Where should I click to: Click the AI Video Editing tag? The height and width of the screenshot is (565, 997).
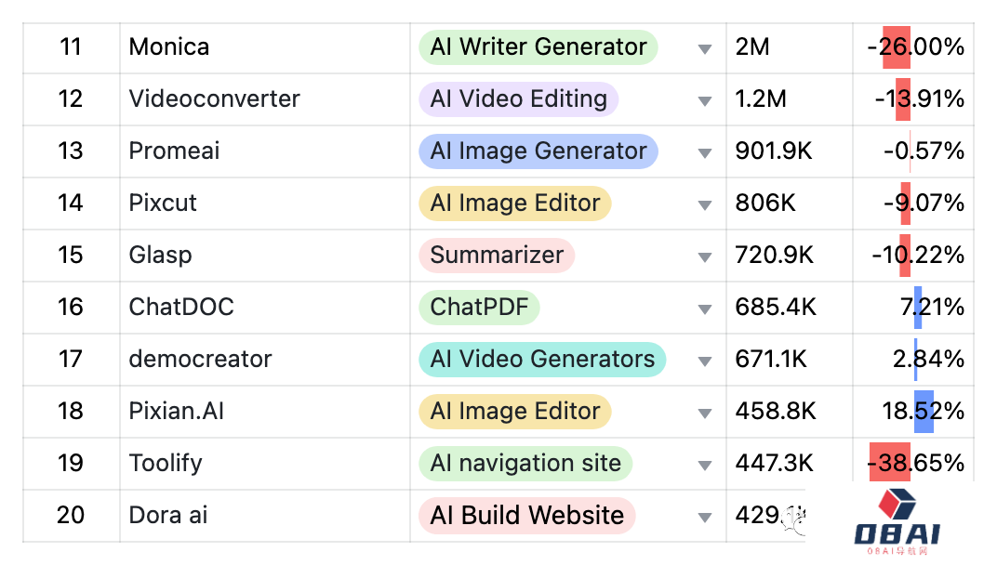point(518,99)
